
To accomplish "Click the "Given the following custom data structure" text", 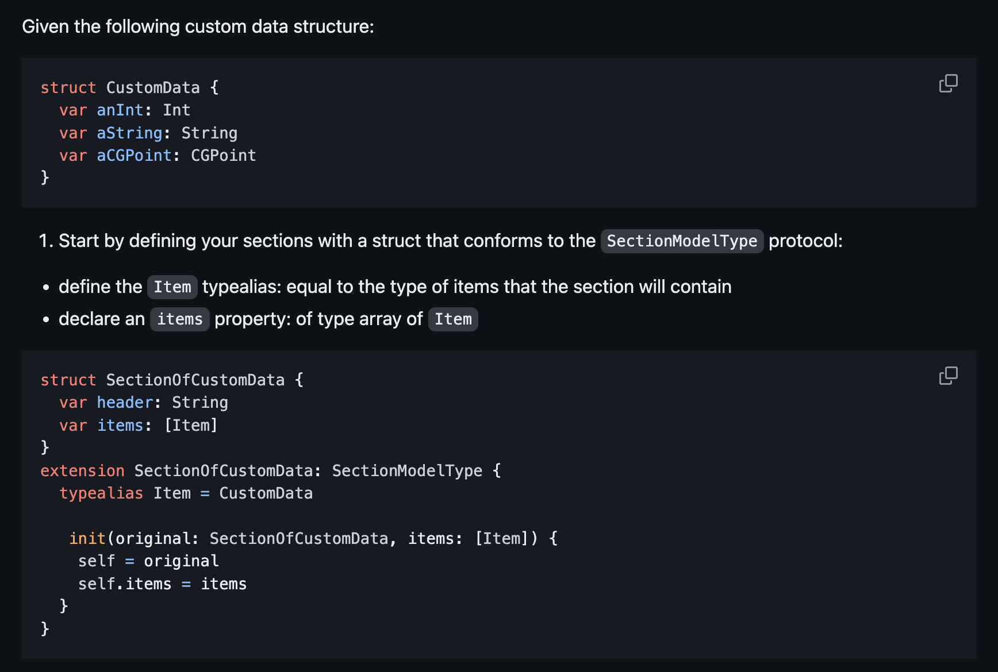I will [x=198, y=26].
